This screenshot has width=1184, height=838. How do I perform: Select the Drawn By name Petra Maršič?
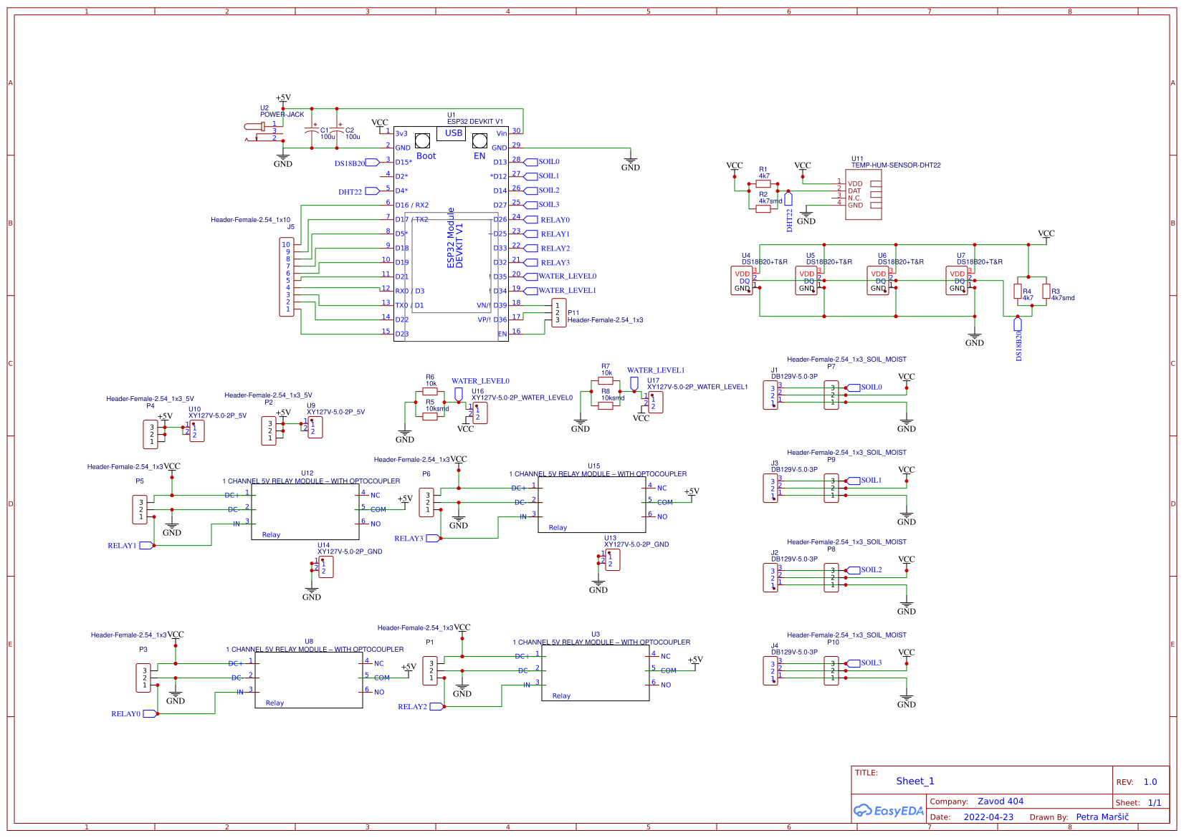(x=1102, y=817)
